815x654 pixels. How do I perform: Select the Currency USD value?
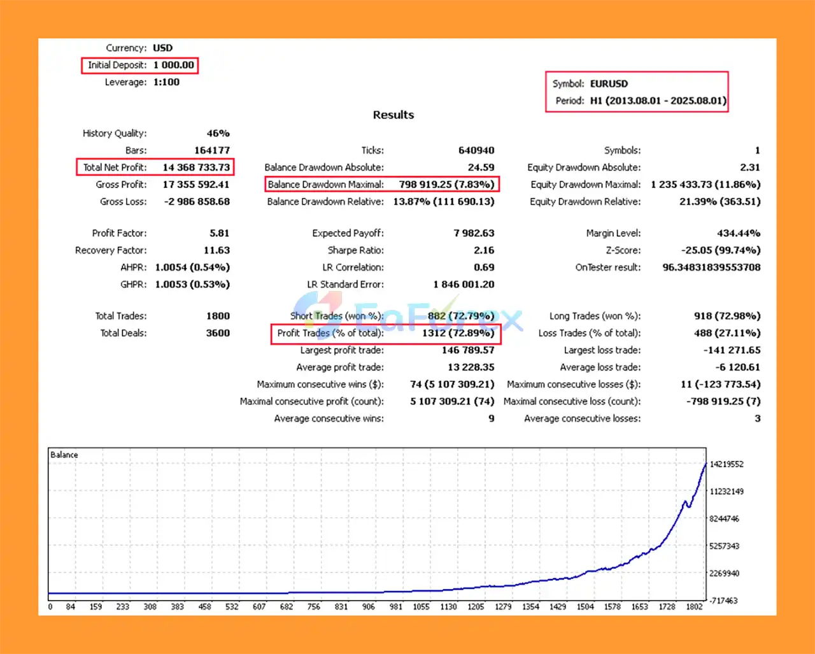coord(162,48)
